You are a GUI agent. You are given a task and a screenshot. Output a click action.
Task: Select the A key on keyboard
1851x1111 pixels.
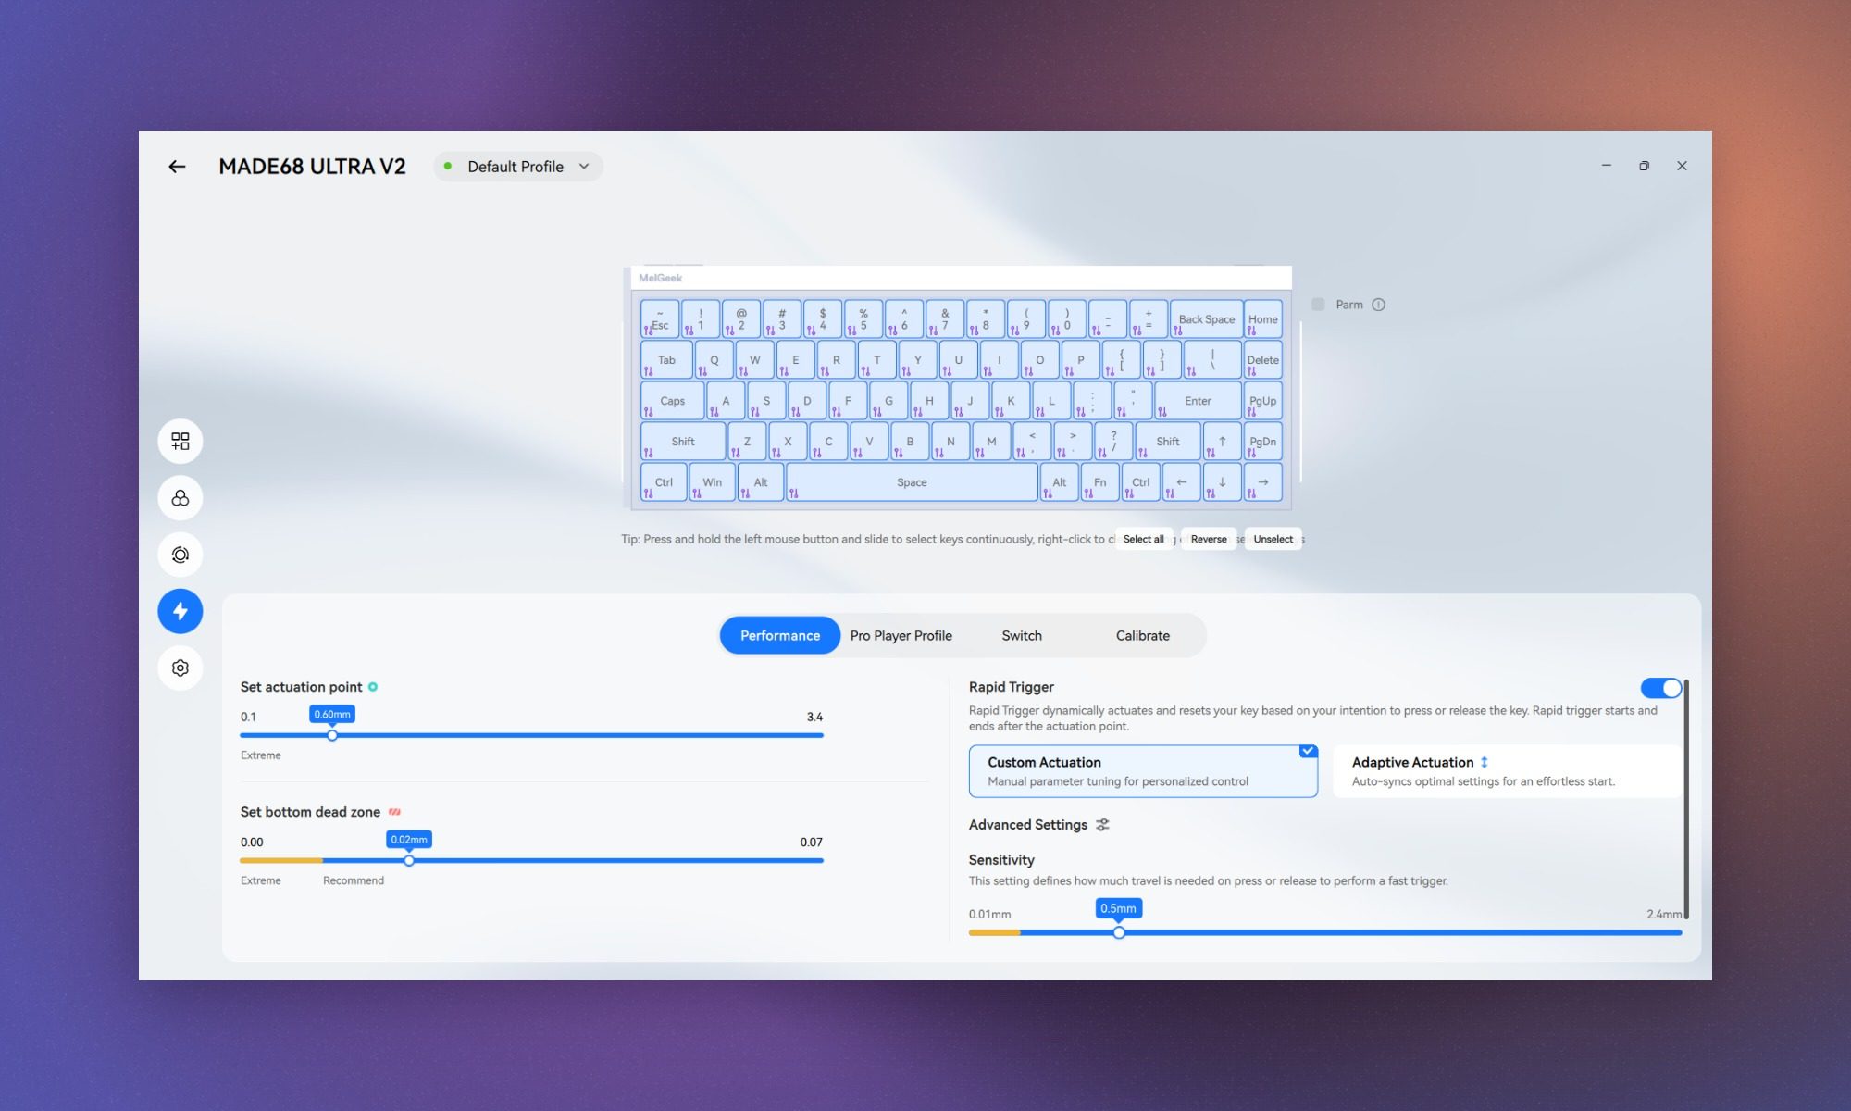tap(727, 401)
